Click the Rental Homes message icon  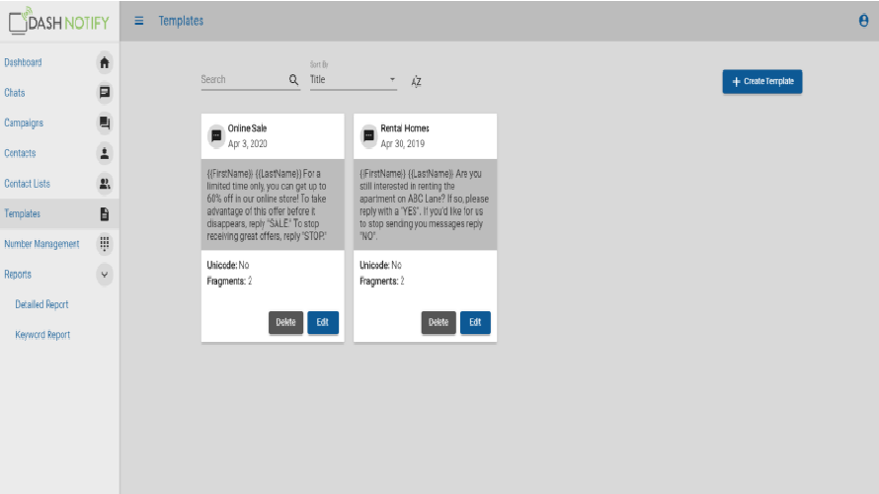tap(368, 135)
